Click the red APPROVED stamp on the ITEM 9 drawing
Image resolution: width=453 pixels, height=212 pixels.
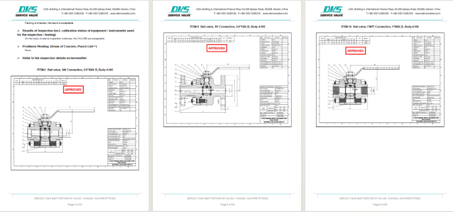point(217,48)
